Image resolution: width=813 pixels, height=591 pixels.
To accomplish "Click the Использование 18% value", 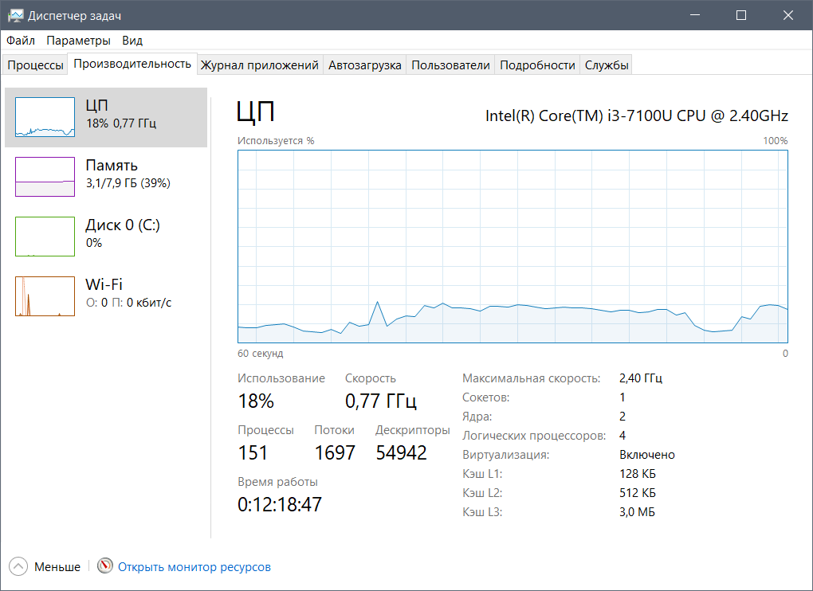I will point(256,401).
